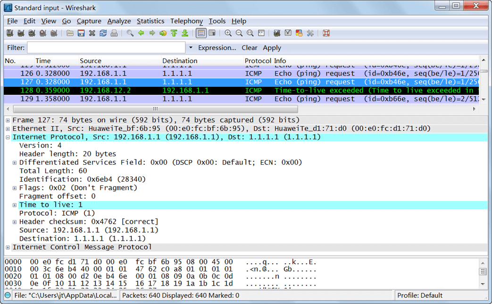
Task: Open the Edit menu
Action: point(29,21)
